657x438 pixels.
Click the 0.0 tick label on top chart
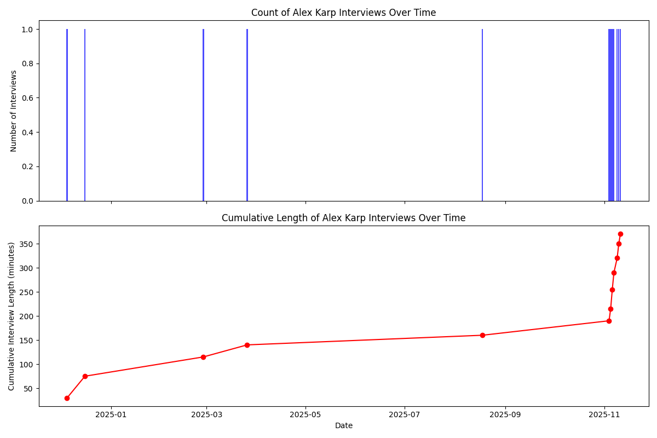click(x=27, y=201)
